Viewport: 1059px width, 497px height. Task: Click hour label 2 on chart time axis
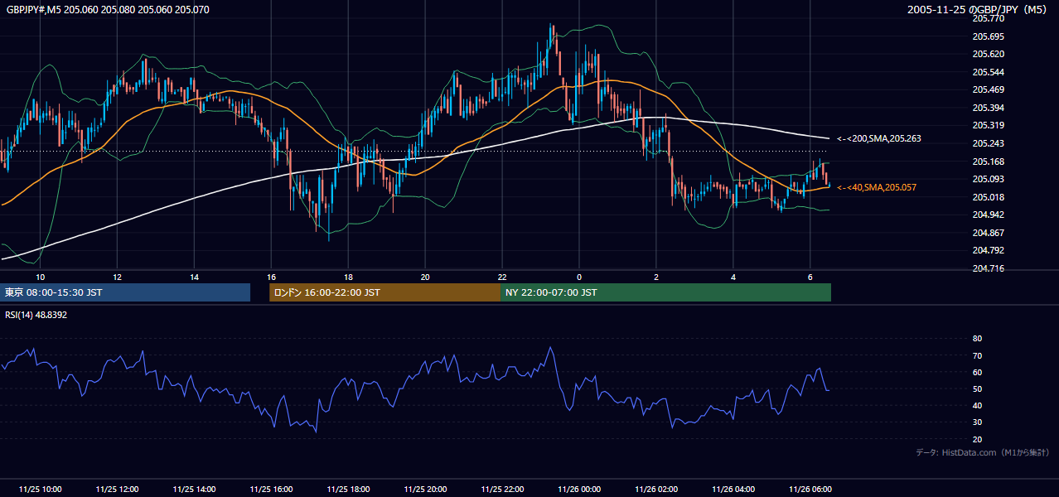pyautogui.click(x=656, y=277)
